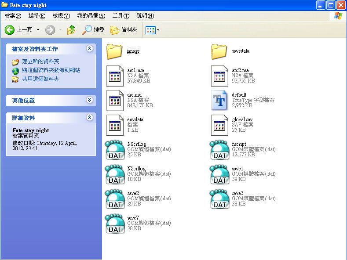This screenshot has height=260, width=347.
Task: Open the 工具(T) menu
Action: click(121, 16)
